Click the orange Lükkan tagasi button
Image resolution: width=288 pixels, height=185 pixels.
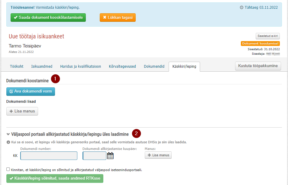[118, 18]
